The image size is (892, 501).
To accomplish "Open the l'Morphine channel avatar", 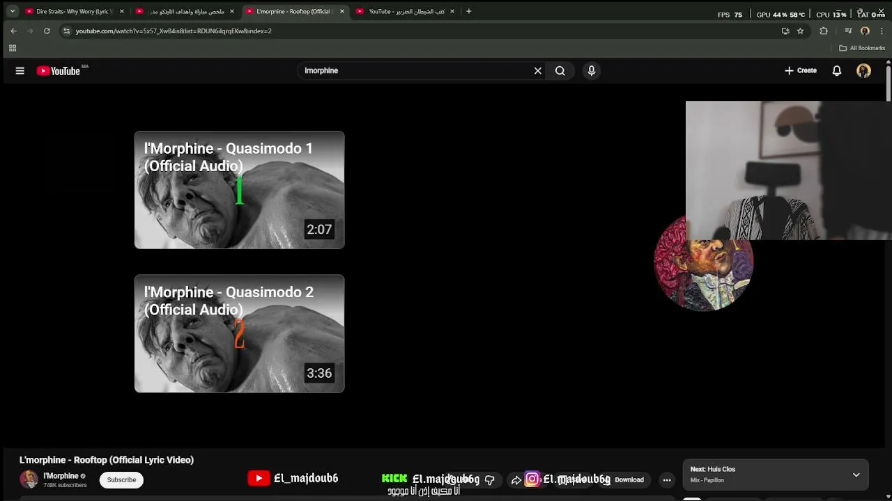I will (x=29, y=479).
